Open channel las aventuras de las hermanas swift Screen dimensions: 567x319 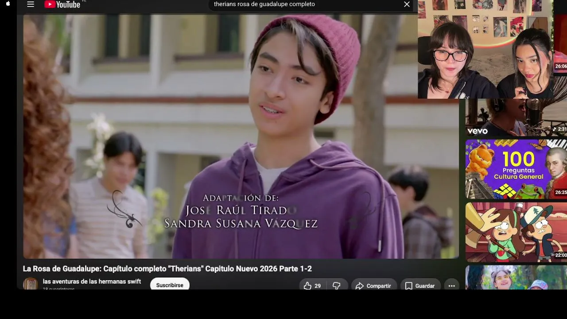click(92, 281)
